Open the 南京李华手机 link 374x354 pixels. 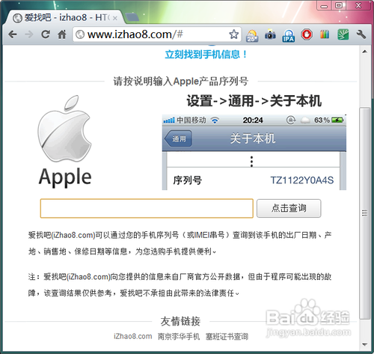179,337
